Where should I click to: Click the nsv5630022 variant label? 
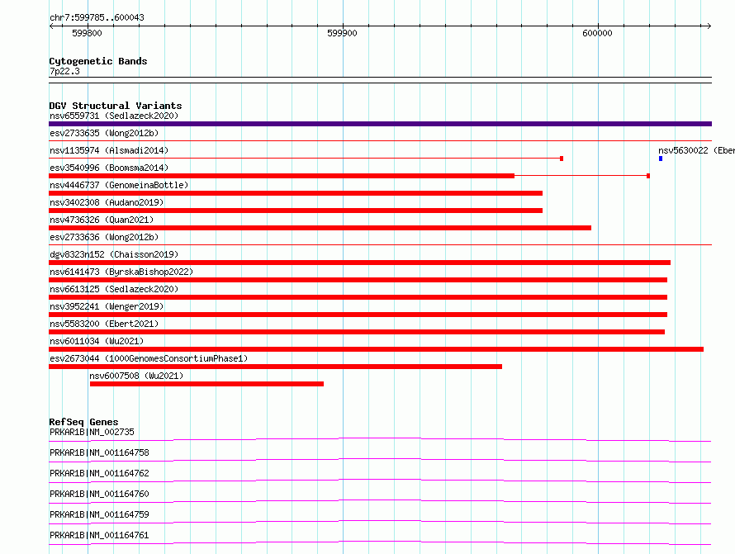point(696,150)
